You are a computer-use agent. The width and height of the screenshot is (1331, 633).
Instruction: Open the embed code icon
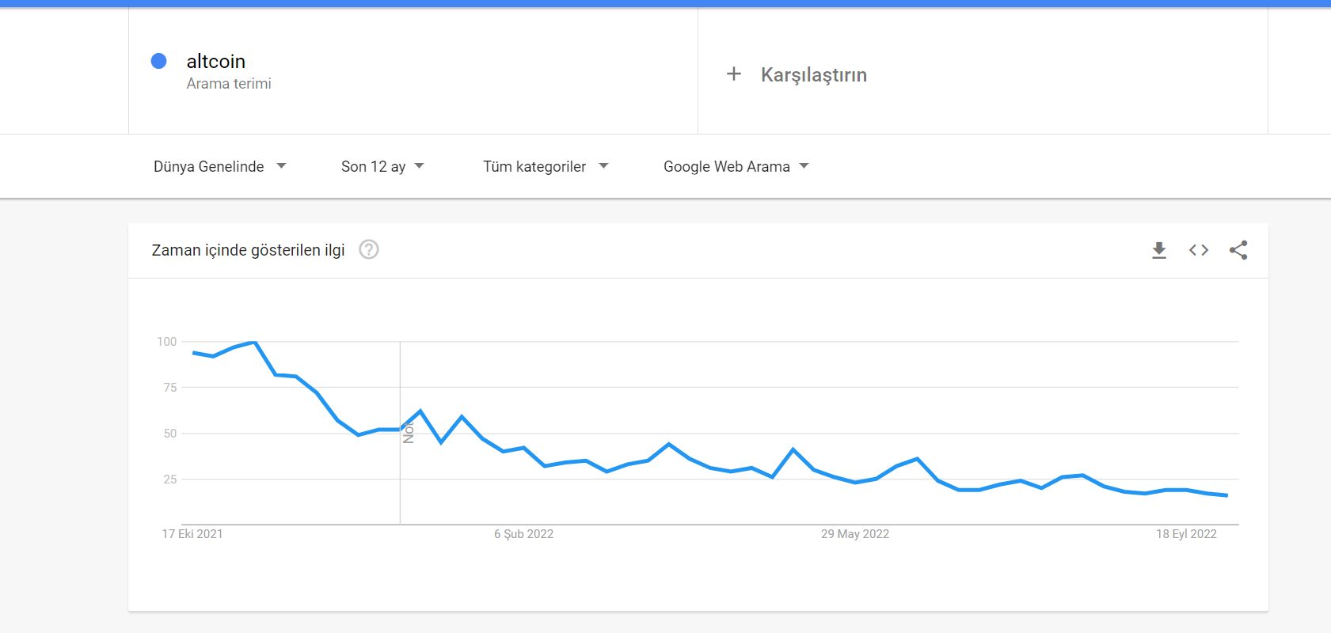[x=1198, y=250]
